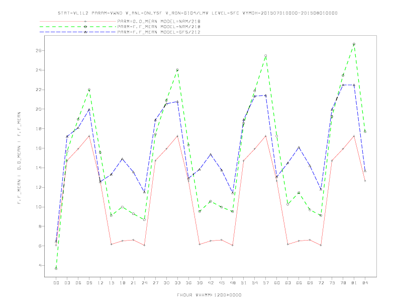The width and height of the screenshot is (398, 308).
Task: Click x-axis forecast hour label 84
Action: tap(365, 283)
